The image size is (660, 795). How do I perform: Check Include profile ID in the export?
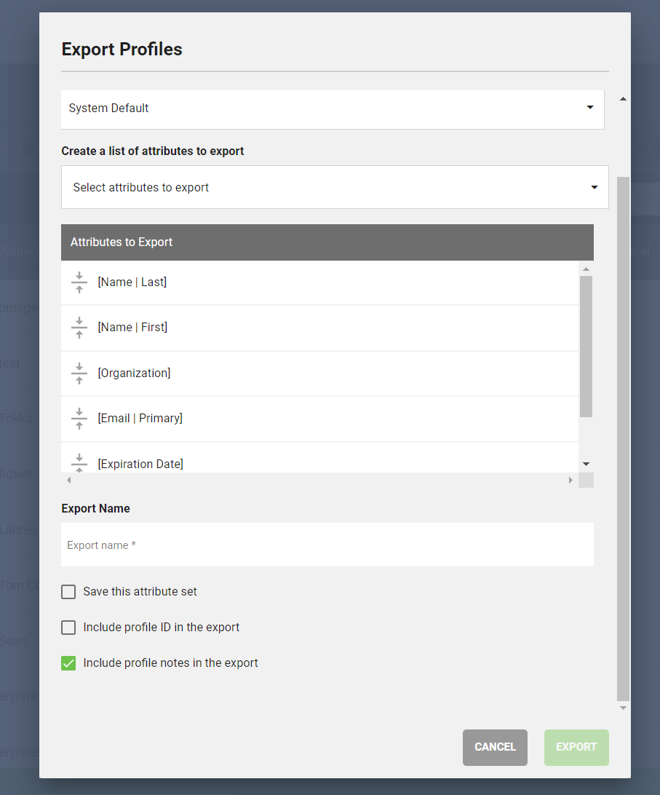pos(68,628)
